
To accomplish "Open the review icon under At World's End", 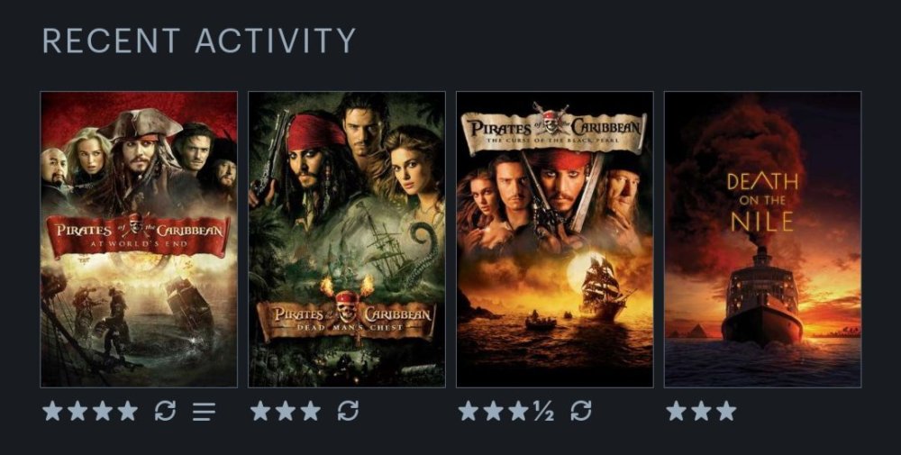I will [x=204, y=412].
